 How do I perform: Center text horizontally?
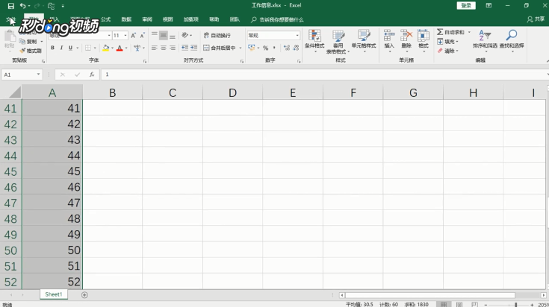coord(164,48)
